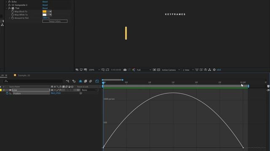The height and width of the screenshot is (151, 270).
Task: Toggle Motion Blur enable switch
Action: click(90, 81)
